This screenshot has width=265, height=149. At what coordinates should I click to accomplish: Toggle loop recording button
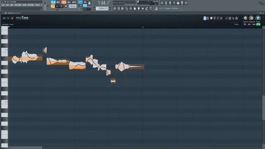point(74,2)
